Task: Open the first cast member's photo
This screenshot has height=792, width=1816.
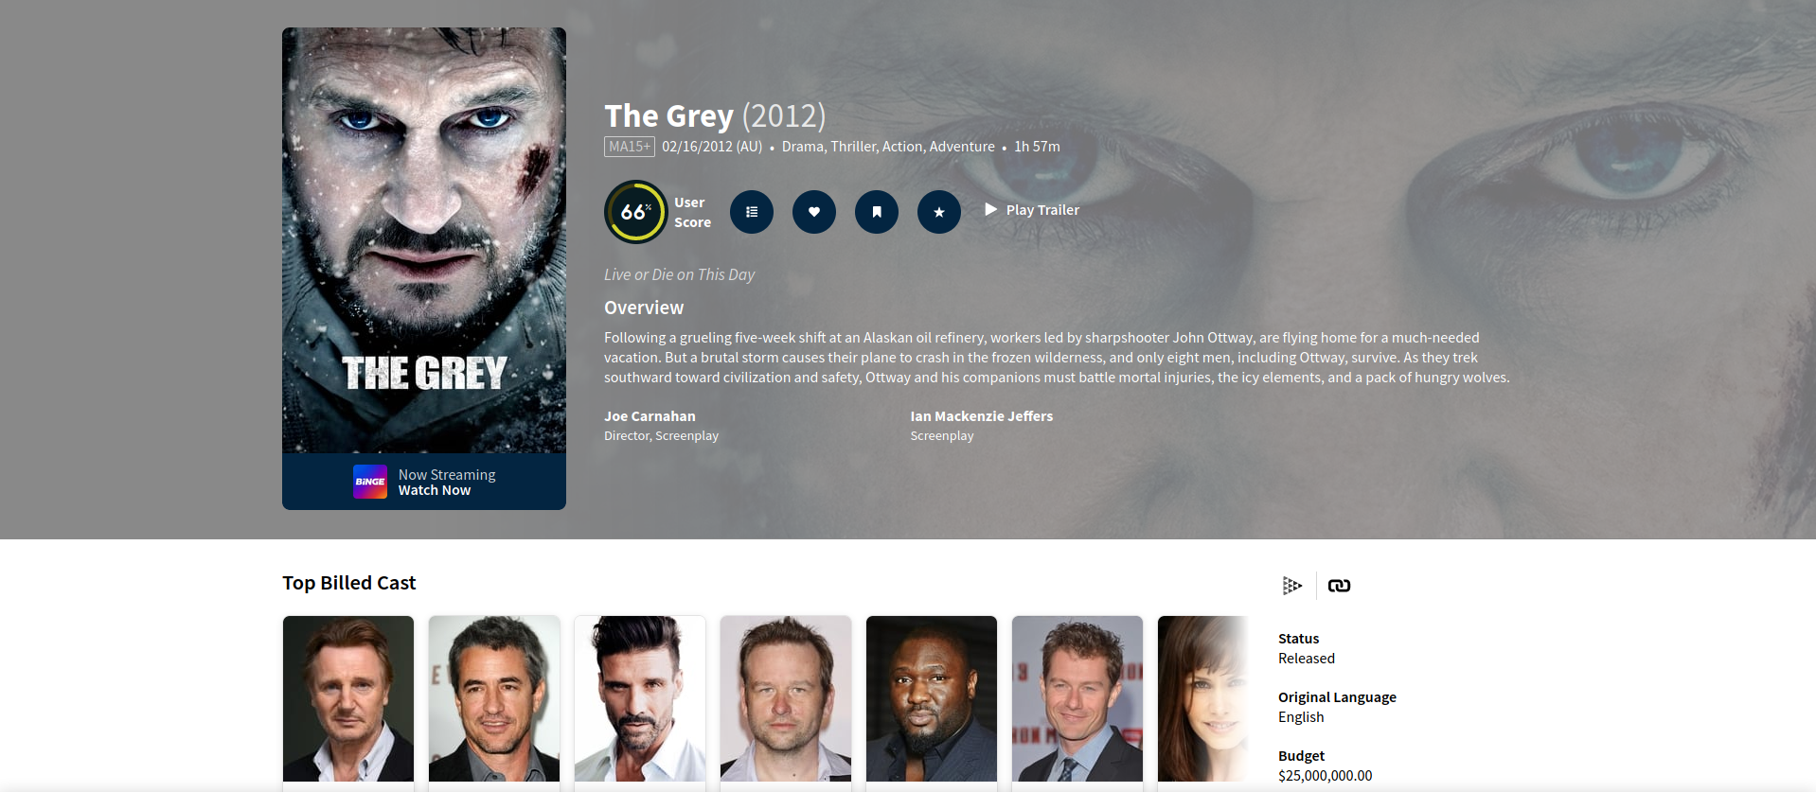Action: tap(348, 698)
